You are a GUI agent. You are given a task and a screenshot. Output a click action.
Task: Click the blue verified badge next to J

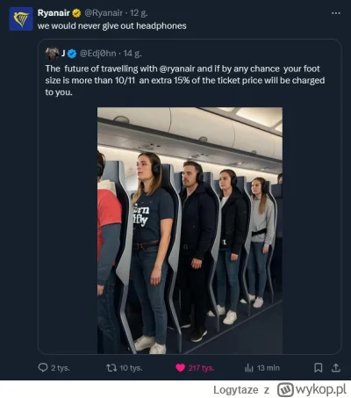(x=72, y=54)
